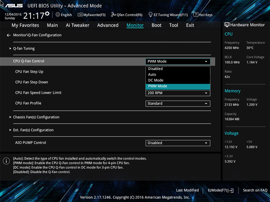270x202 pixels.
Task: Select the CPU Fan Step Up row
Action: pyautogui.click(x=29, y=71)
